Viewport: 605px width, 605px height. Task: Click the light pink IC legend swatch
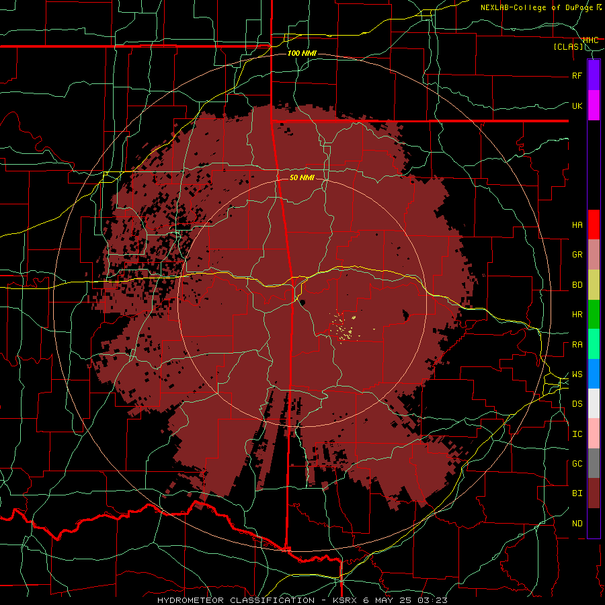click(594, 434)
